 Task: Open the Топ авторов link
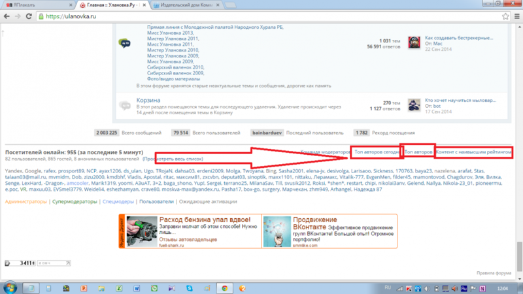click(418, 152)
